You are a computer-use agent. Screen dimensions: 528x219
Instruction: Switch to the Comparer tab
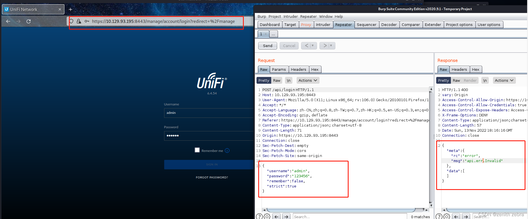coord(411,25)
